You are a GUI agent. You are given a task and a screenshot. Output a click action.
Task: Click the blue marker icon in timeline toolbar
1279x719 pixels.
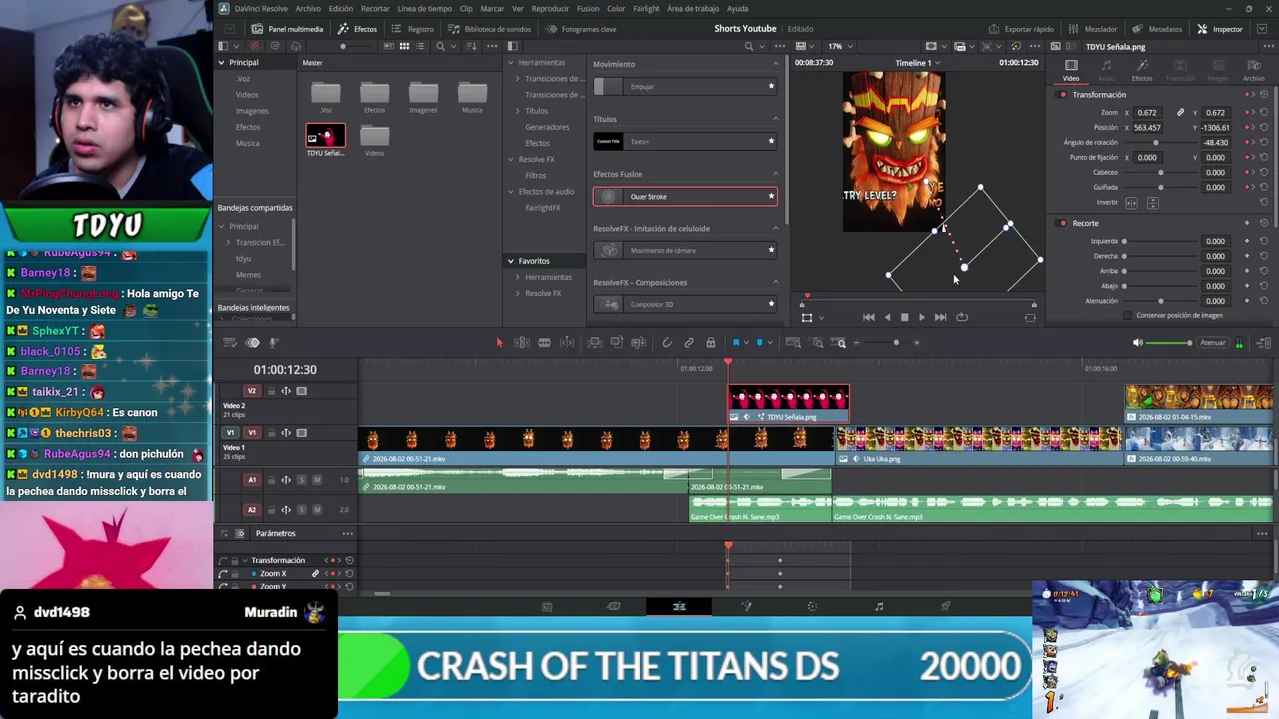[x=759, y=343]
